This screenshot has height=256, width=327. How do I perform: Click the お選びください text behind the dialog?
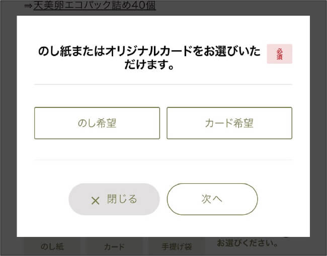click(x=248, y=243)
